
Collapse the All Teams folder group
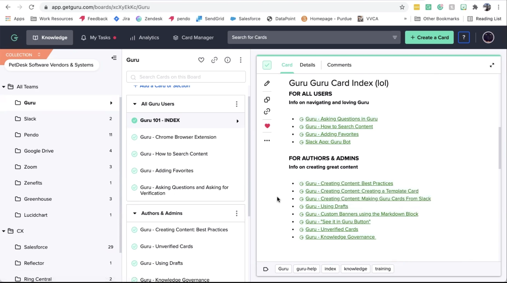pos(4,87)
